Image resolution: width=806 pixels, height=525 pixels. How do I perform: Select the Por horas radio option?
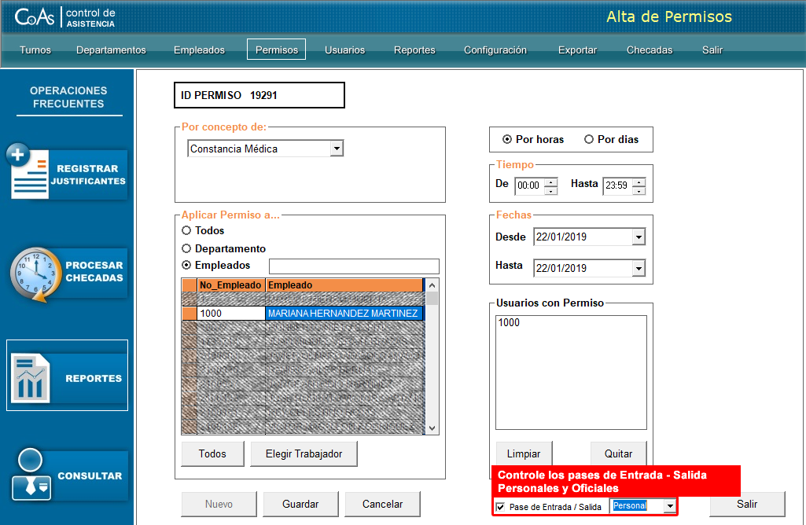[507, 139]
